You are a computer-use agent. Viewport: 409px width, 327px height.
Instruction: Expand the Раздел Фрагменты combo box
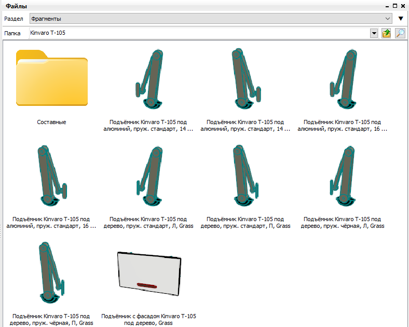(x=211, y=19)
